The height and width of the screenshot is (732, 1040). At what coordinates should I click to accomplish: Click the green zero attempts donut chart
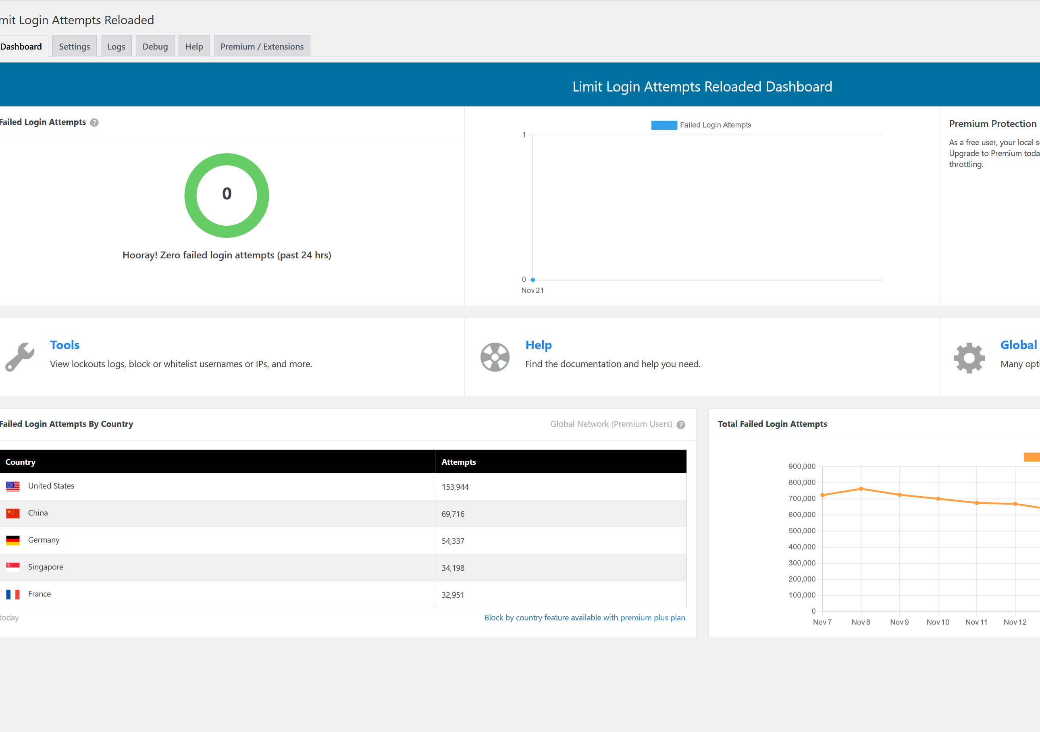coord(227,195)
